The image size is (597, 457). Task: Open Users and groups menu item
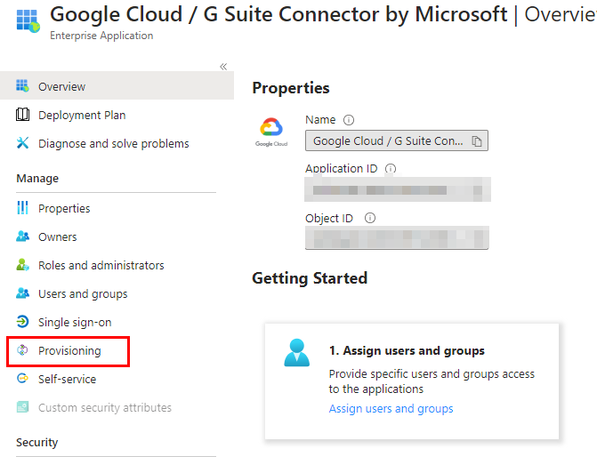tap(83, 293)
